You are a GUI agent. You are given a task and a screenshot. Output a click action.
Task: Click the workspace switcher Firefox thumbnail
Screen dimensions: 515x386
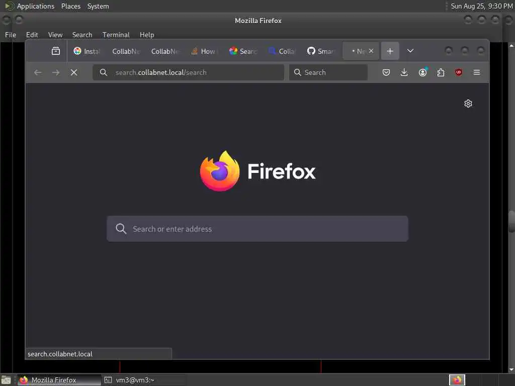coord(457,380)
